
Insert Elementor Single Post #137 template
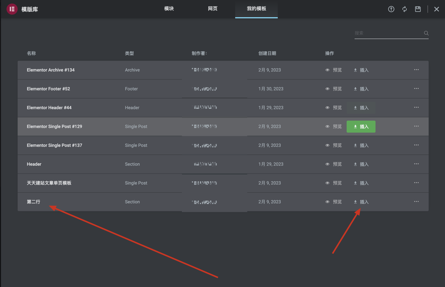coord(361,145)
